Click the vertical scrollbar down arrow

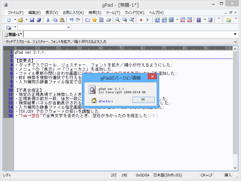point(235,168)
